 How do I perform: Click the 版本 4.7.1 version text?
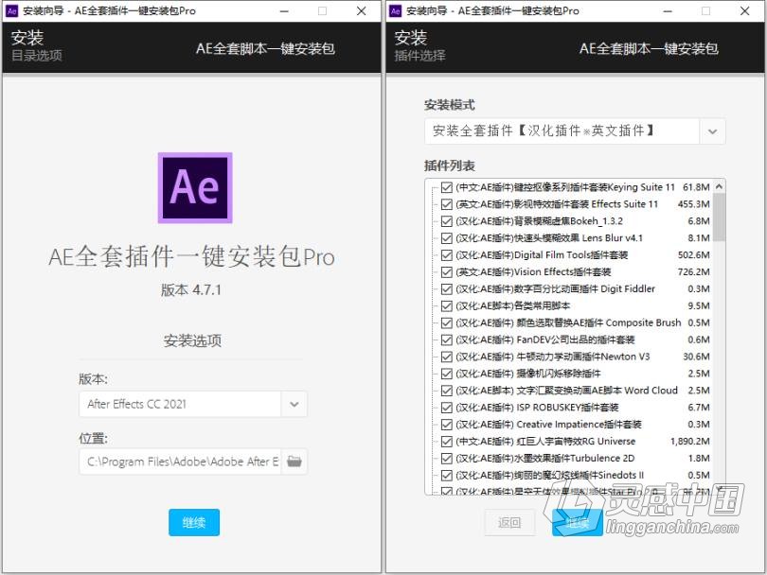(191, 289)
